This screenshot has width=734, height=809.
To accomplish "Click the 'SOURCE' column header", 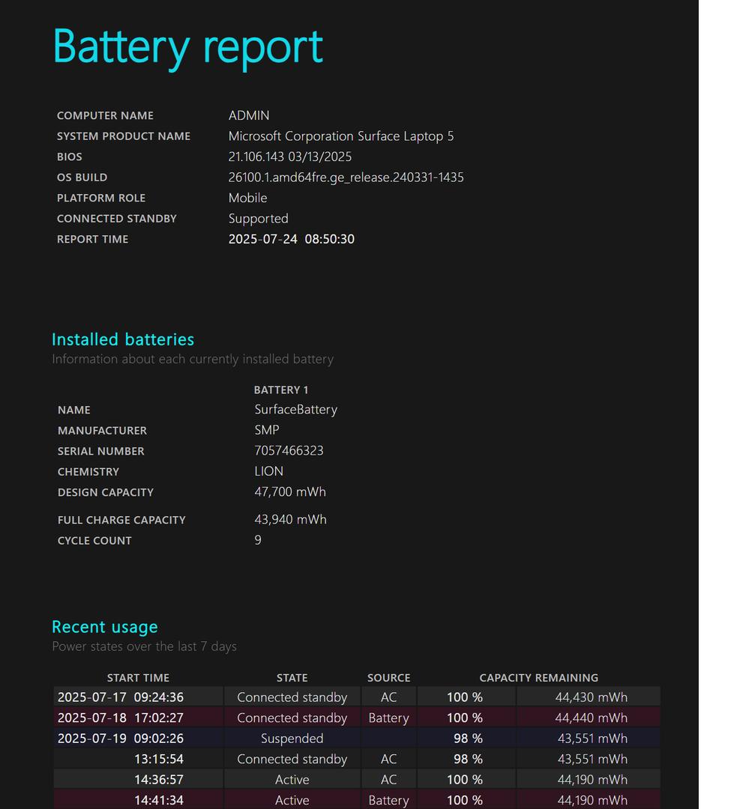I will tap(388, 678).
